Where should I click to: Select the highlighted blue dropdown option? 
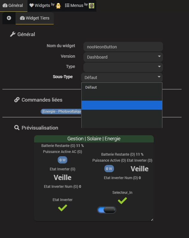[x=122, y=105]
